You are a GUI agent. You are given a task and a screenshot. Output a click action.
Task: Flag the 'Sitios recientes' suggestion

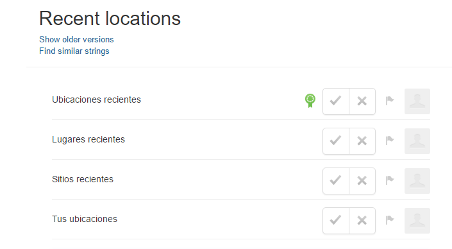390,180
